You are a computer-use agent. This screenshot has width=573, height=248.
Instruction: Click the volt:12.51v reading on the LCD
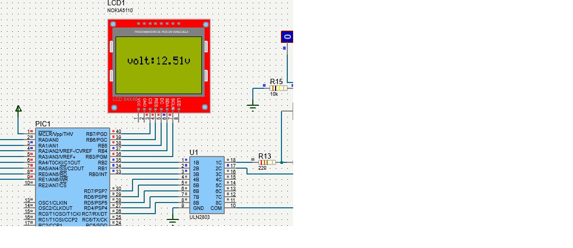[x=159, y=61]
